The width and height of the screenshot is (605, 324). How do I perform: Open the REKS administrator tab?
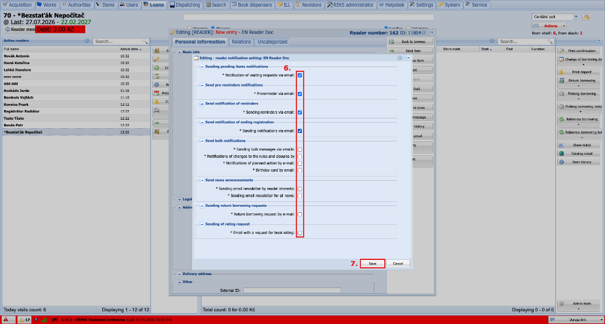coord(350,5)
